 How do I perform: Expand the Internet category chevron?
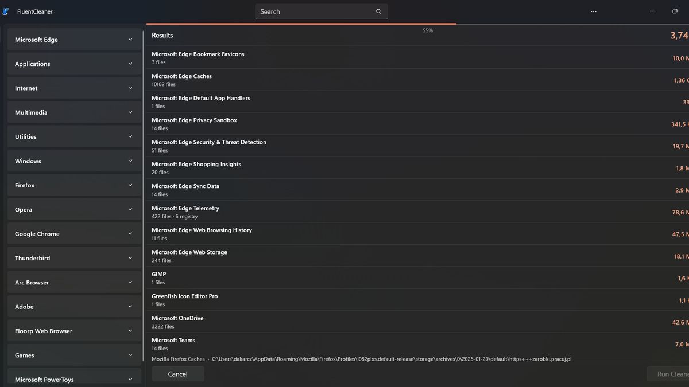tap(130, 88)
